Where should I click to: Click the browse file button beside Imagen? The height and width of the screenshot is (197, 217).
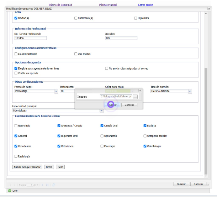pos(135,97)
